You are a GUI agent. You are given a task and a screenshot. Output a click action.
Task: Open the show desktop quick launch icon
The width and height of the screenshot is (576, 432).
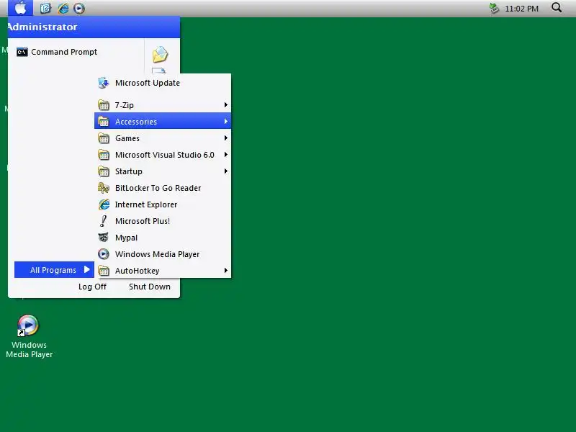tap(45, 8)
